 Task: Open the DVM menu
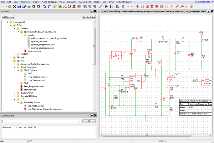tap(111, 2)
